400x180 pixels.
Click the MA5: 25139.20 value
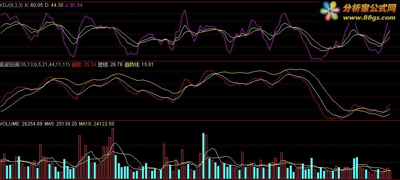(x=61, y=124)
